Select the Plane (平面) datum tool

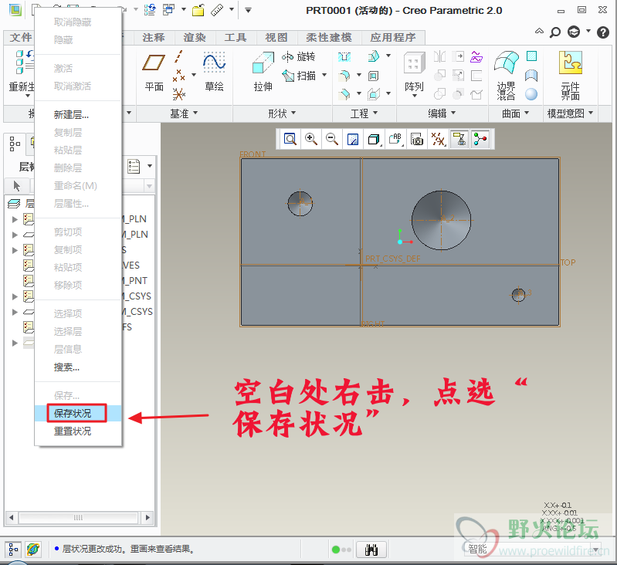pyautogui.click(x=154, y=73)
